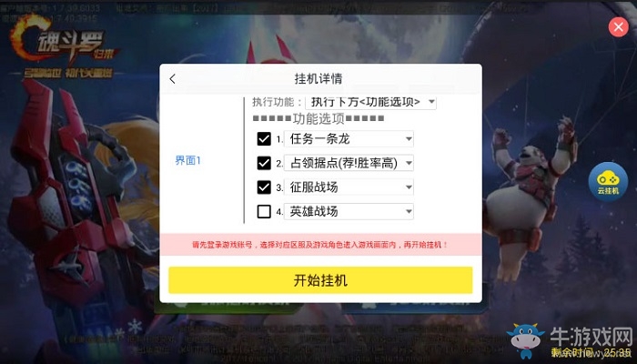The image size is (637, 364).
Task: Click the 牛游戏网 cow mascot logo
Action: pos(525,340)
